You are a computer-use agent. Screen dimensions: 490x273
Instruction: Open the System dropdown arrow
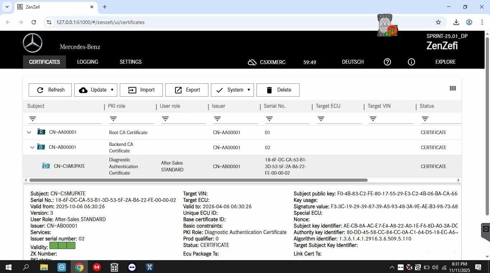click(x=249, y=90)
